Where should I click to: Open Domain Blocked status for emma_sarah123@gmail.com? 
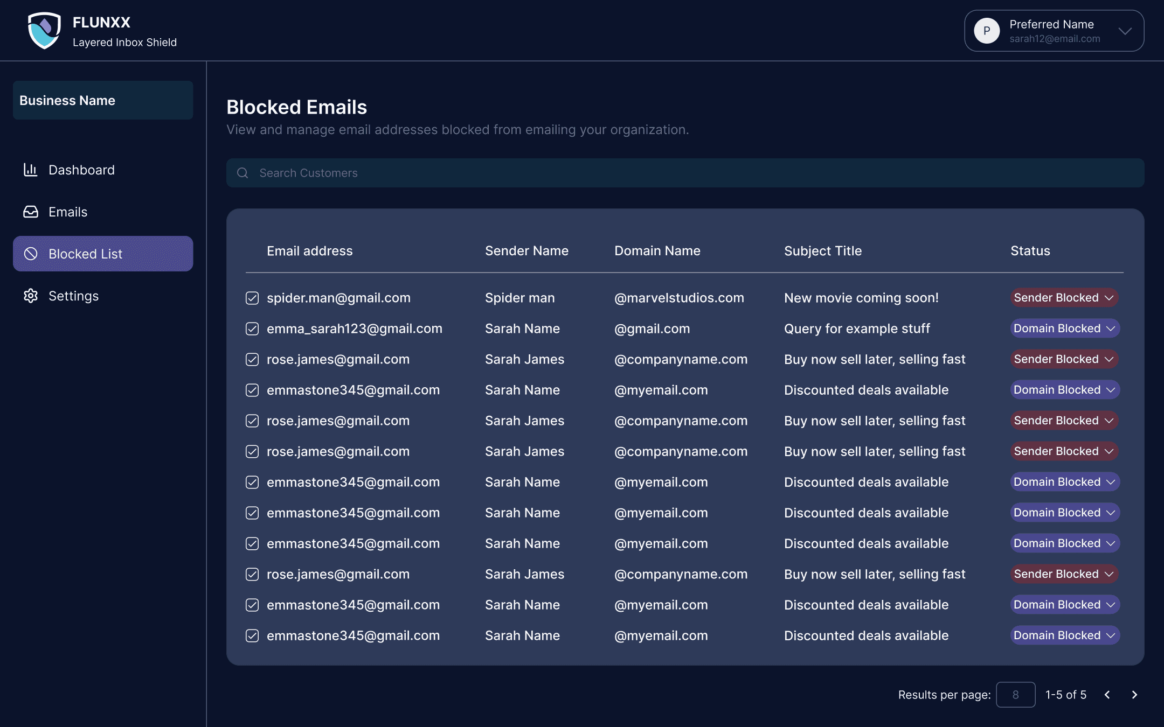tap(1065, 328)
